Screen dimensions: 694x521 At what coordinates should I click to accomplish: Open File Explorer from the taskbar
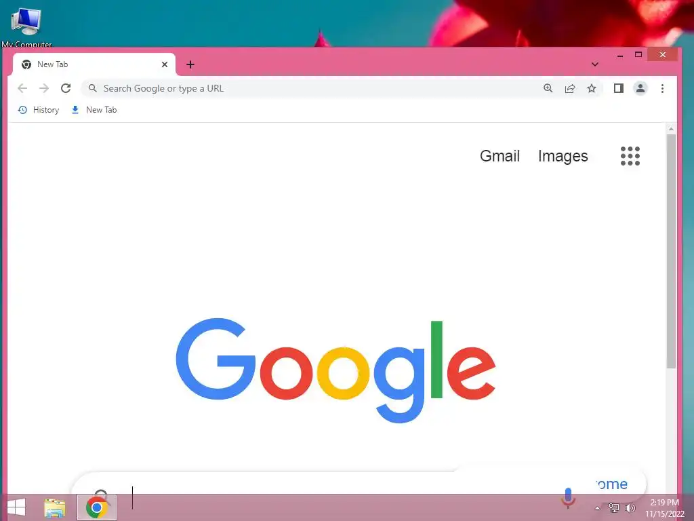(55, 507)
